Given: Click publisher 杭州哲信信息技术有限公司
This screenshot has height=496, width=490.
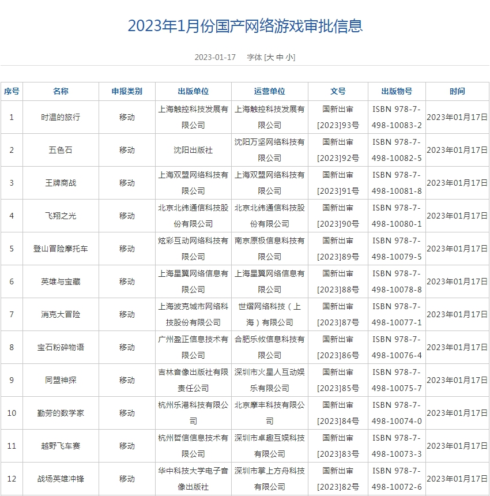Looking at the screenshot, I should 194,446.
